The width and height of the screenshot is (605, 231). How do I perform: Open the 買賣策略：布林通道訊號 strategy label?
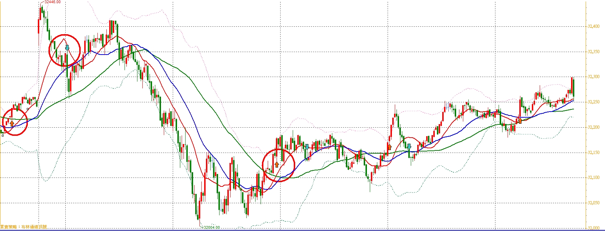pyautogui.click(x=24, y=227)
